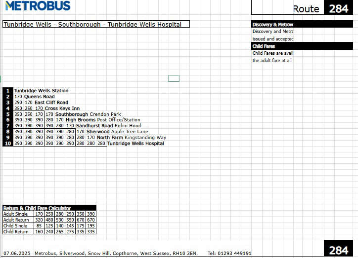Select 'Southborough Crendon Park' stop name
This screenshot has width=358, height=258.
coord(88,114)
